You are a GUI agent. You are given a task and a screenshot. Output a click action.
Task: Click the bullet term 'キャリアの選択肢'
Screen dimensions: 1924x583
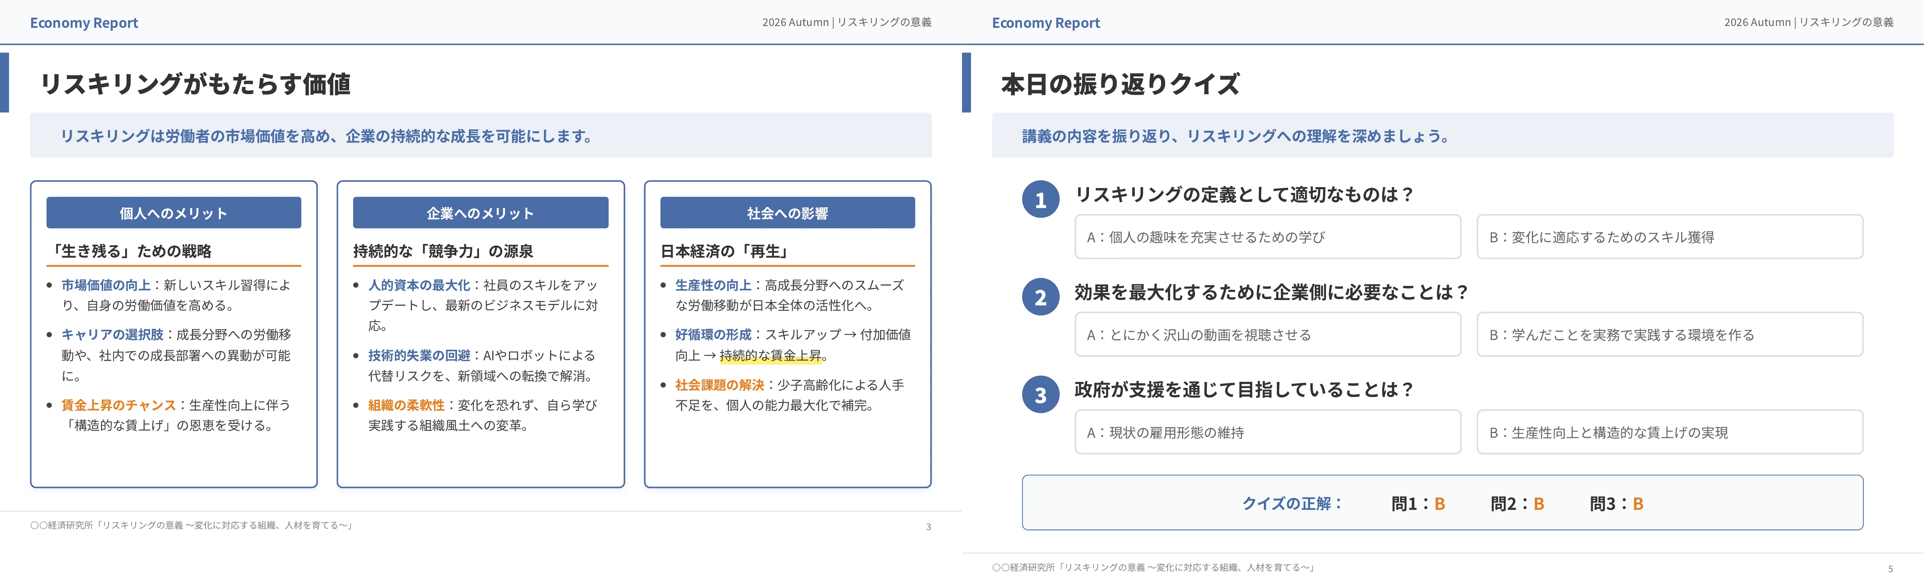[112, 335]
